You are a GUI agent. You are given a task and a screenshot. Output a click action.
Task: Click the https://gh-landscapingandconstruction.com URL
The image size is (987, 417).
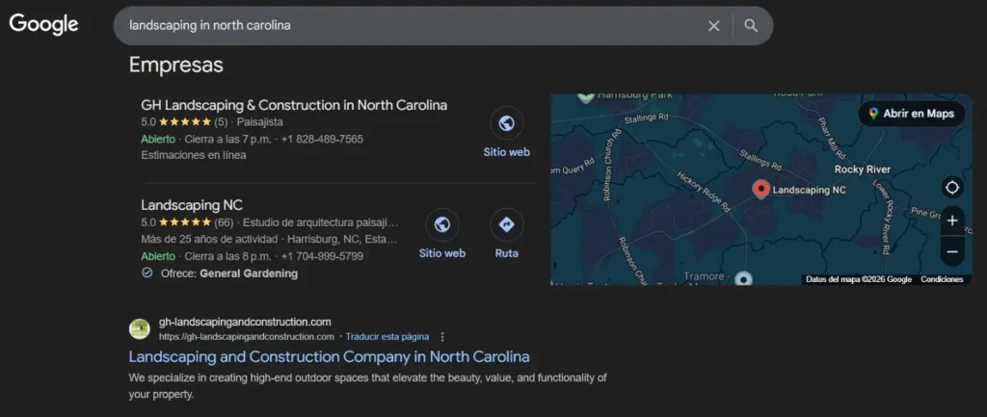[x=246, y=336]
